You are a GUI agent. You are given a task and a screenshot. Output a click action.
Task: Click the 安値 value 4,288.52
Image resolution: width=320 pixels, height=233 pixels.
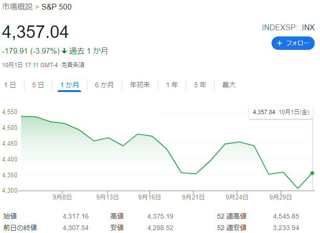tap(160, 228)
